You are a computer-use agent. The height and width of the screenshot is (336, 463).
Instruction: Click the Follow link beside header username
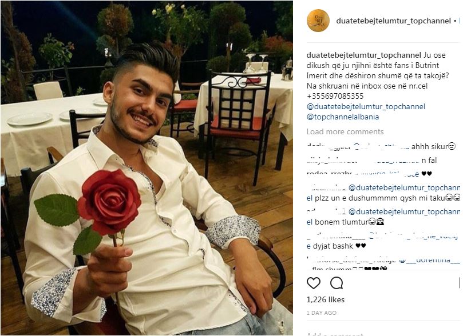point(460,21)
